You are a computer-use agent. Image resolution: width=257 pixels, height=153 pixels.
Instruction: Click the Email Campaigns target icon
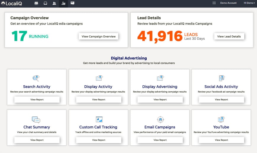pyautogui.click(x=160, y=119)
